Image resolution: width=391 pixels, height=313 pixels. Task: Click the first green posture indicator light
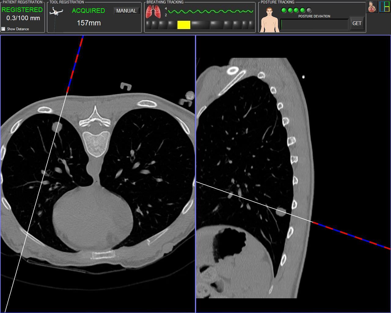click(x=284, y=10)
